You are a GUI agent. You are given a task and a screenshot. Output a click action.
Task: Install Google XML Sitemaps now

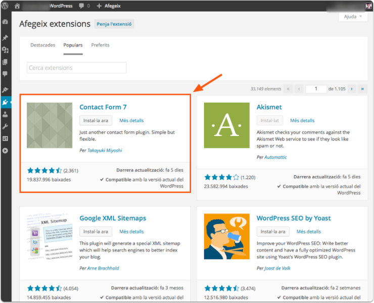96,231
